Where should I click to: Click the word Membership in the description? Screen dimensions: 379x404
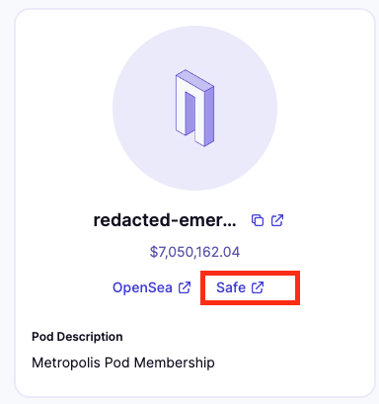pyautogui.click(x=175, y=363)
